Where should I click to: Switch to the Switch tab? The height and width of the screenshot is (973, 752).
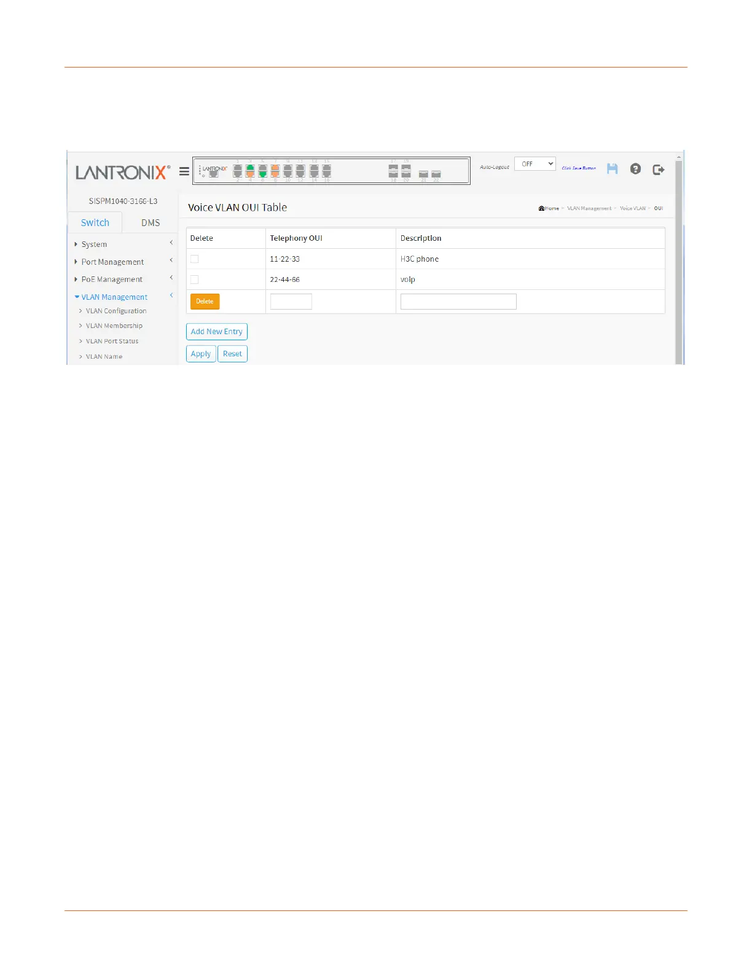click(x=95, y=222)
